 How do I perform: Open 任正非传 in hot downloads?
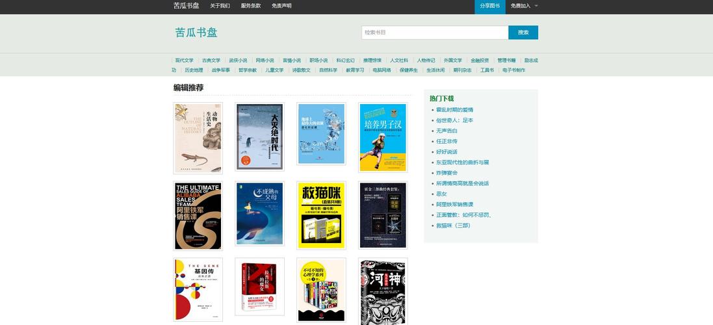pyautogui.click(x=447, y=141)
